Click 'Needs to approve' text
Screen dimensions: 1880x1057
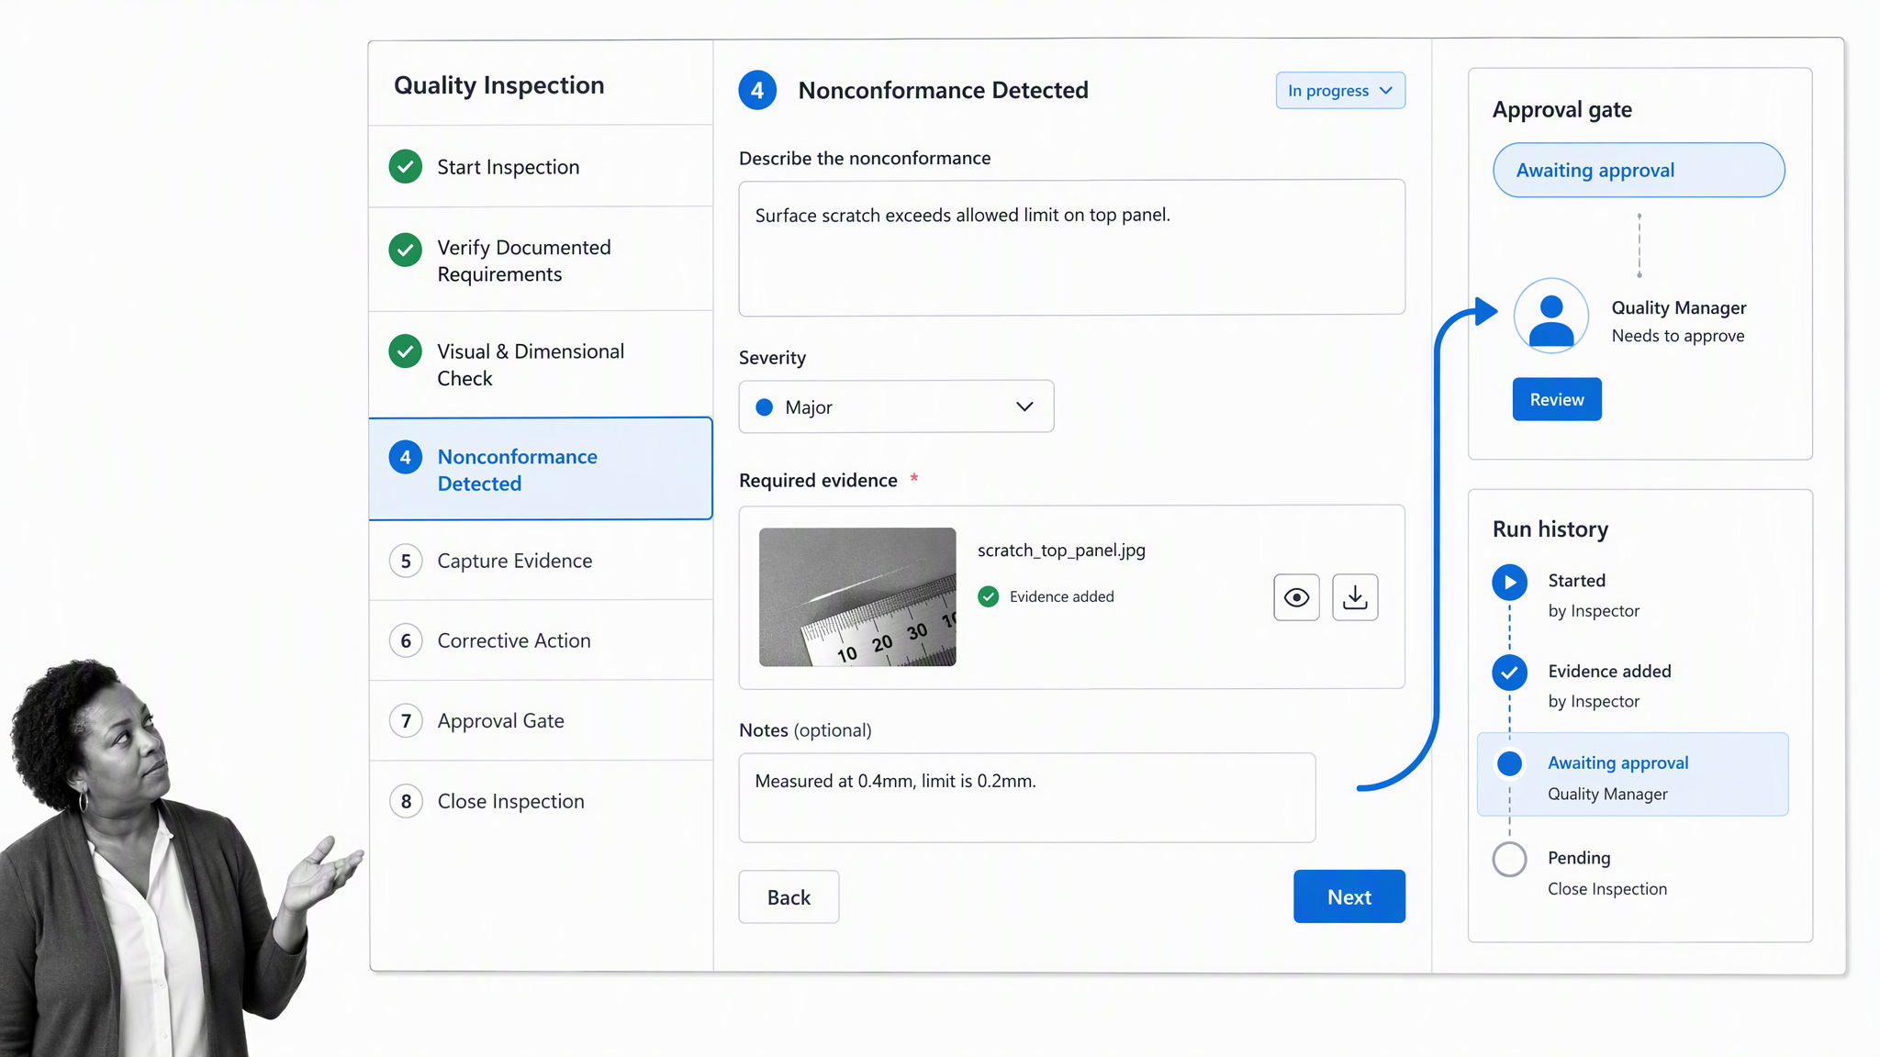[x=1678, y=336]
